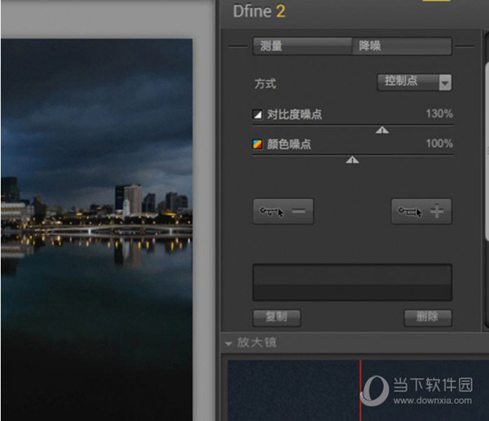
Task: Click the 颜色噪点 color icon
Action: click(x=258, y=144)
